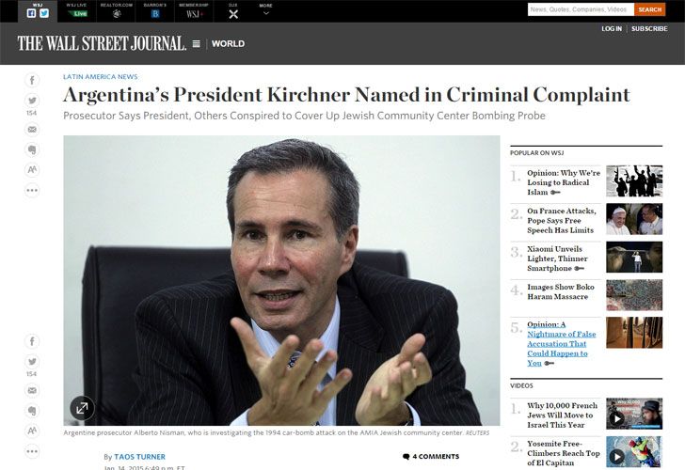Email article with upper envelope icon
The image size is (685, 470).
(x=32, y=130)
